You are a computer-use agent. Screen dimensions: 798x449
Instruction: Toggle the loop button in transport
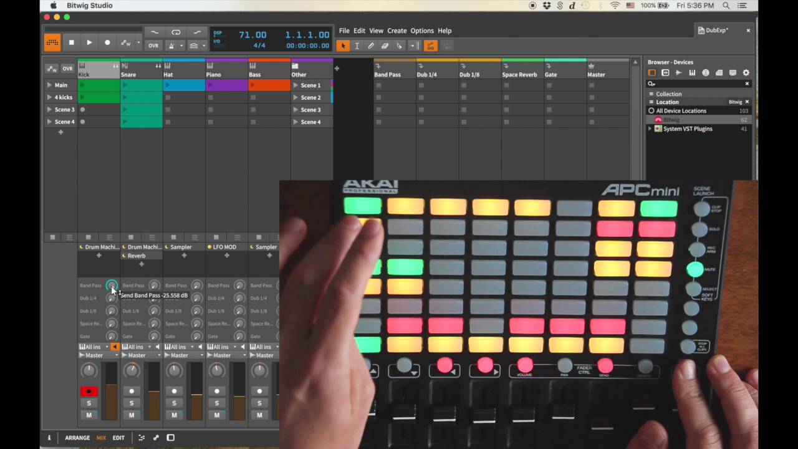(x=176, y=32)
